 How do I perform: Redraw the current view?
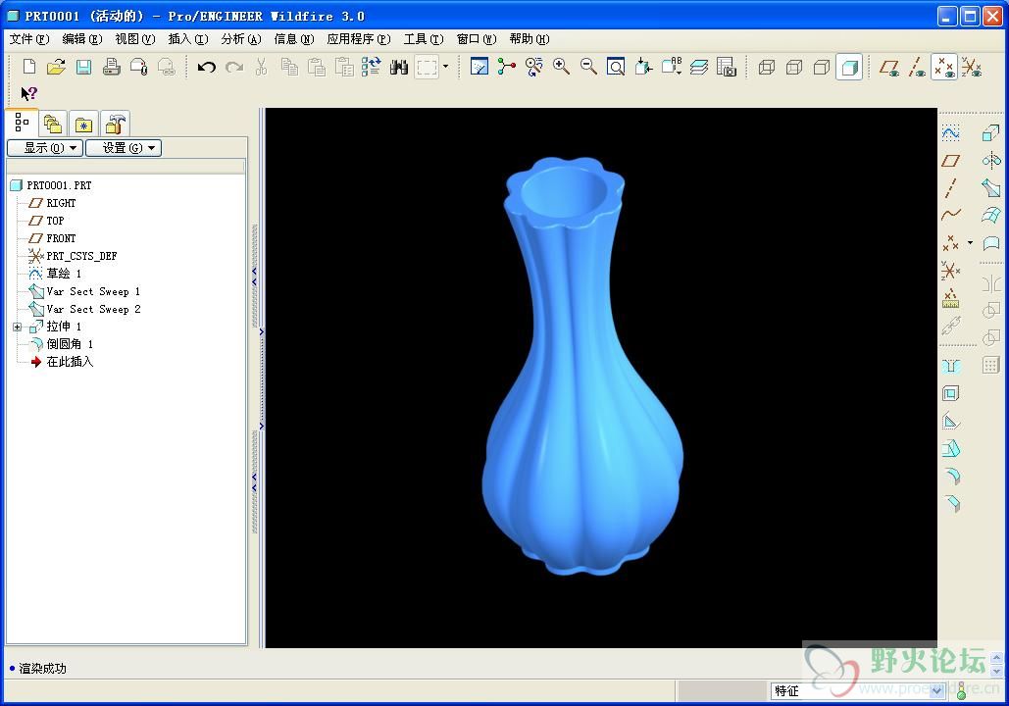pos(479,67)
